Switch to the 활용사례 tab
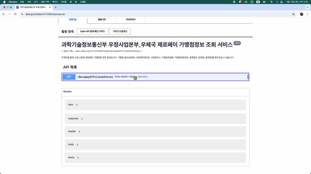 tap(102, 20)
